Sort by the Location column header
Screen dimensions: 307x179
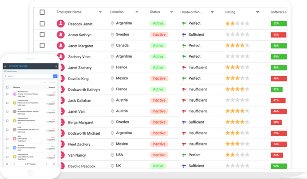click(117, 12)
